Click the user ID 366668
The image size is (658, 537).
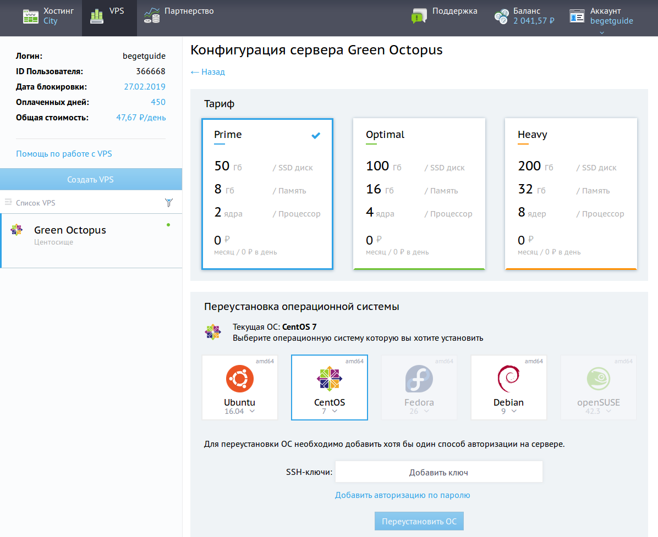[x=151, y=71]
